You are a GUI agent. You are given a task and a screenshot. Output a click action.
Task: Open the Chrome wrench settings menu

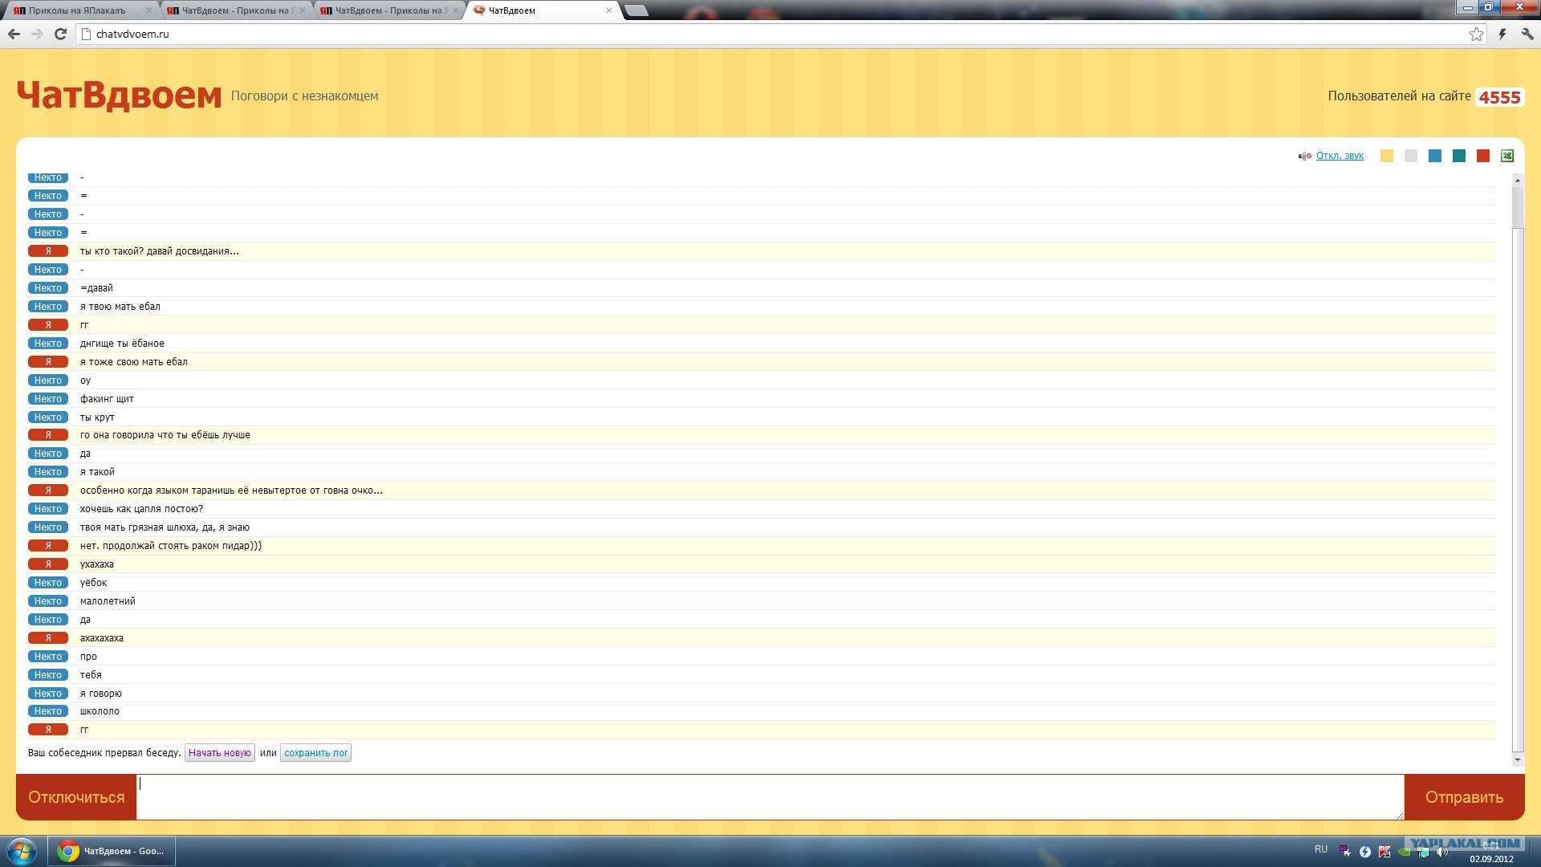tap(1527, 34)
